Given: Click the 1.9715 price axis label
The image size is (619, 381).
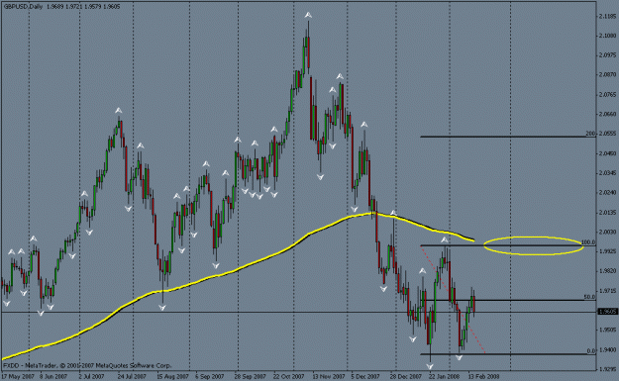Looking at the screenshot, I should 607,291.
